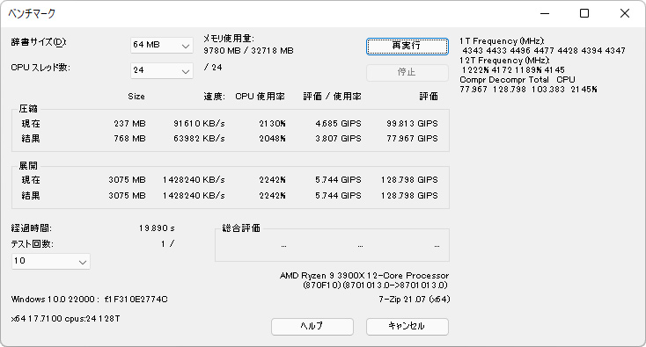Click the AMD Ryzen 9 3900X processor label

(x=364, y=276)
